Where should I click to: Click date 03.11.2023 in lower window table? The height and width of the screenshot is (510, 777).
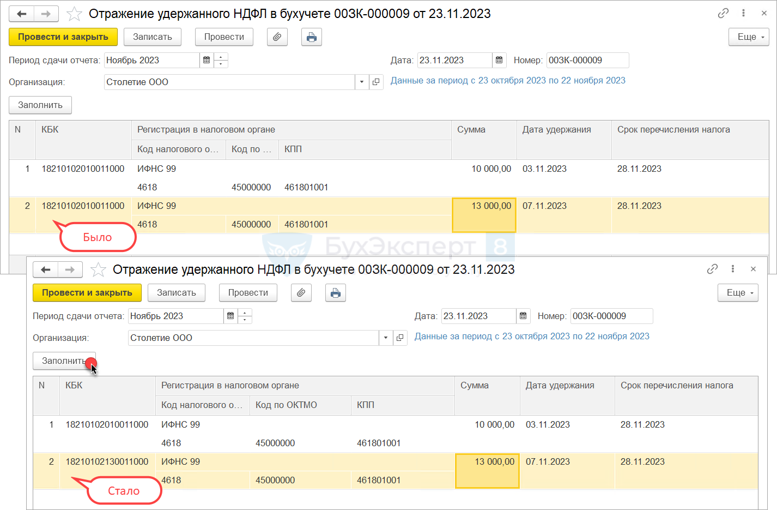548,425
